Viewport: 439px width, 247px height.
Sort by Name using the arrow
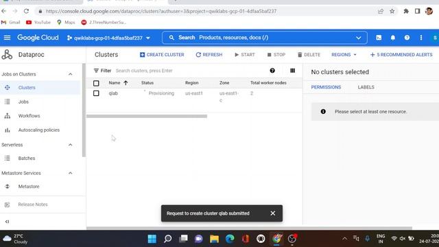pos(126,83)
